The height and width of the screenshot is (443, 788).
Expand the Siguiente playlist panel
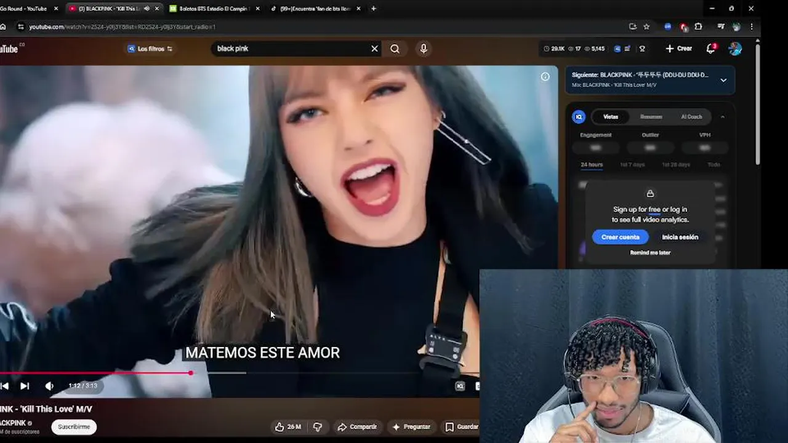(723, 80)
